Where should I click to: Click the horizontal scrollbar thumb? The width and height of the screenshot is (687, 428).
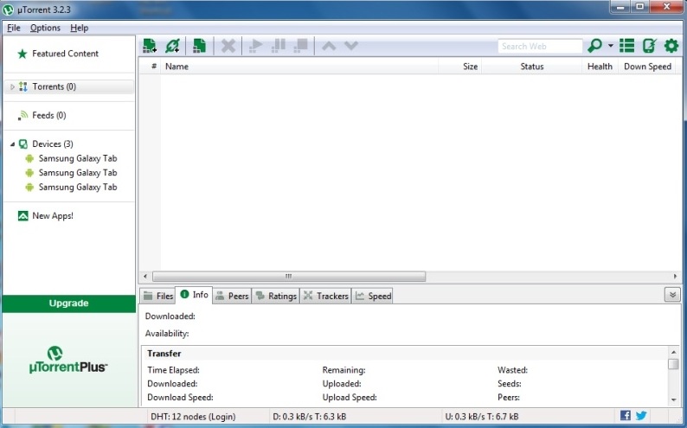289,277
